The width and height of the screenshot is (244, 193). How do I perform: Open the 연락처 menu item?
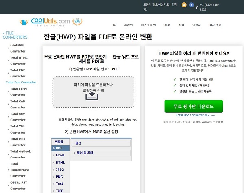coord(196,25)
